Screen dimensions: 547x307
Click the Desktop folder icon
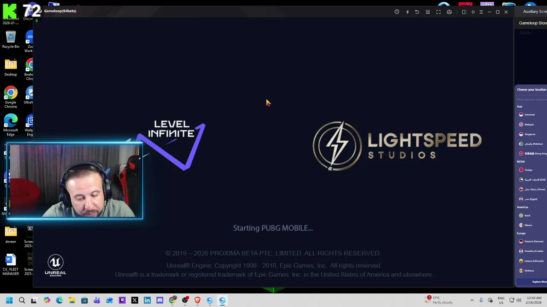pos(11,68)
